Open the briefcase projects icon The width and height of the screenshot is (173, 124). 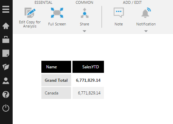coord(6,40)
